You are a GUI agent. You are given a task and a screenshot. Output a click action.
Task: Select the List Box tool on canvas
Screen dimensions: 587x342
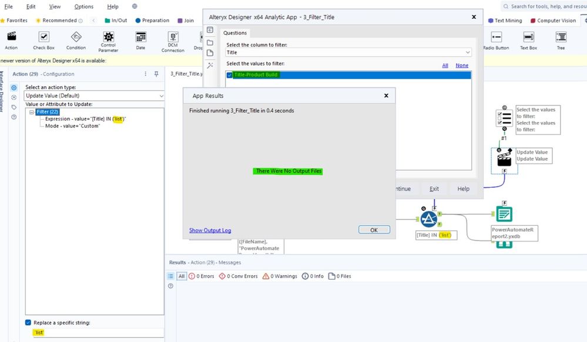504,118
